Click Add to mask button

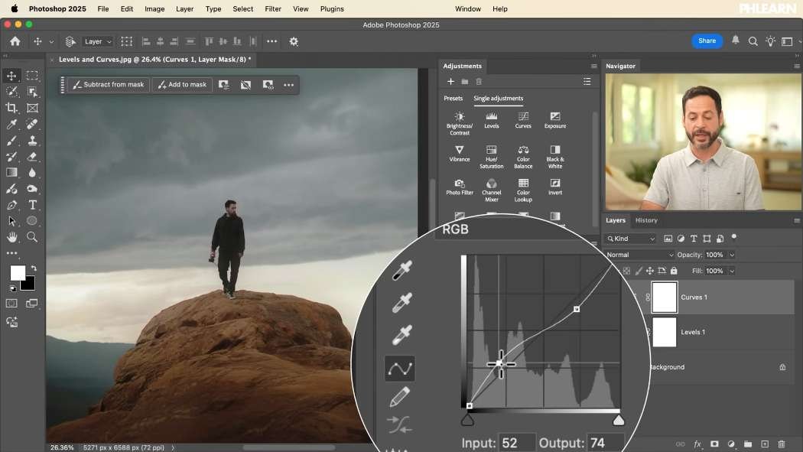tap(182, 85)
